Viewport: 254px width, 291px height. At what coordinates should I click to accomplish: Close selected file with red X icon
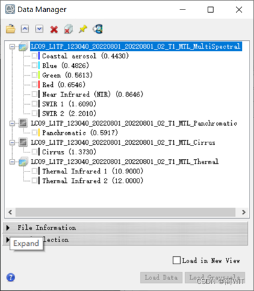54,29
